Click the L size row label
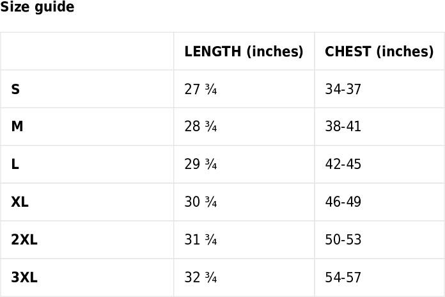This screenshot has width=445, height=297. pyautogui.click(x=15, y=164)
